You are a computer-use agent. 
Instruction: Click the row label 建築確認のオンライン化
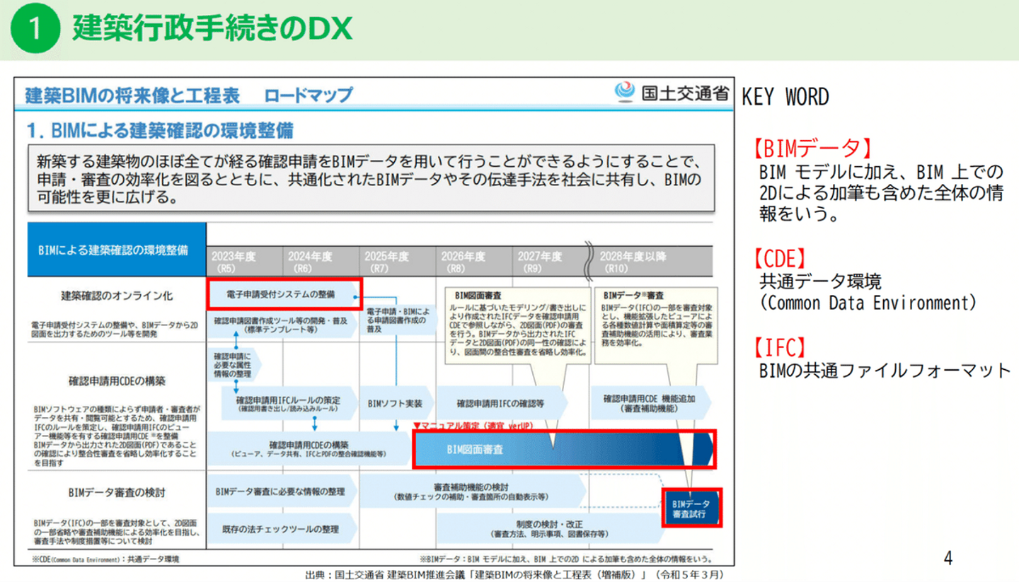(117, 296)
